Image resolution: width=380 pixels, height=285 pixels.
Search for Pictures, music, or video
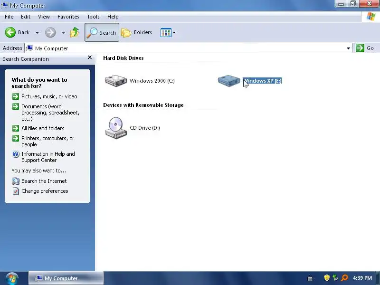(49, 96)
